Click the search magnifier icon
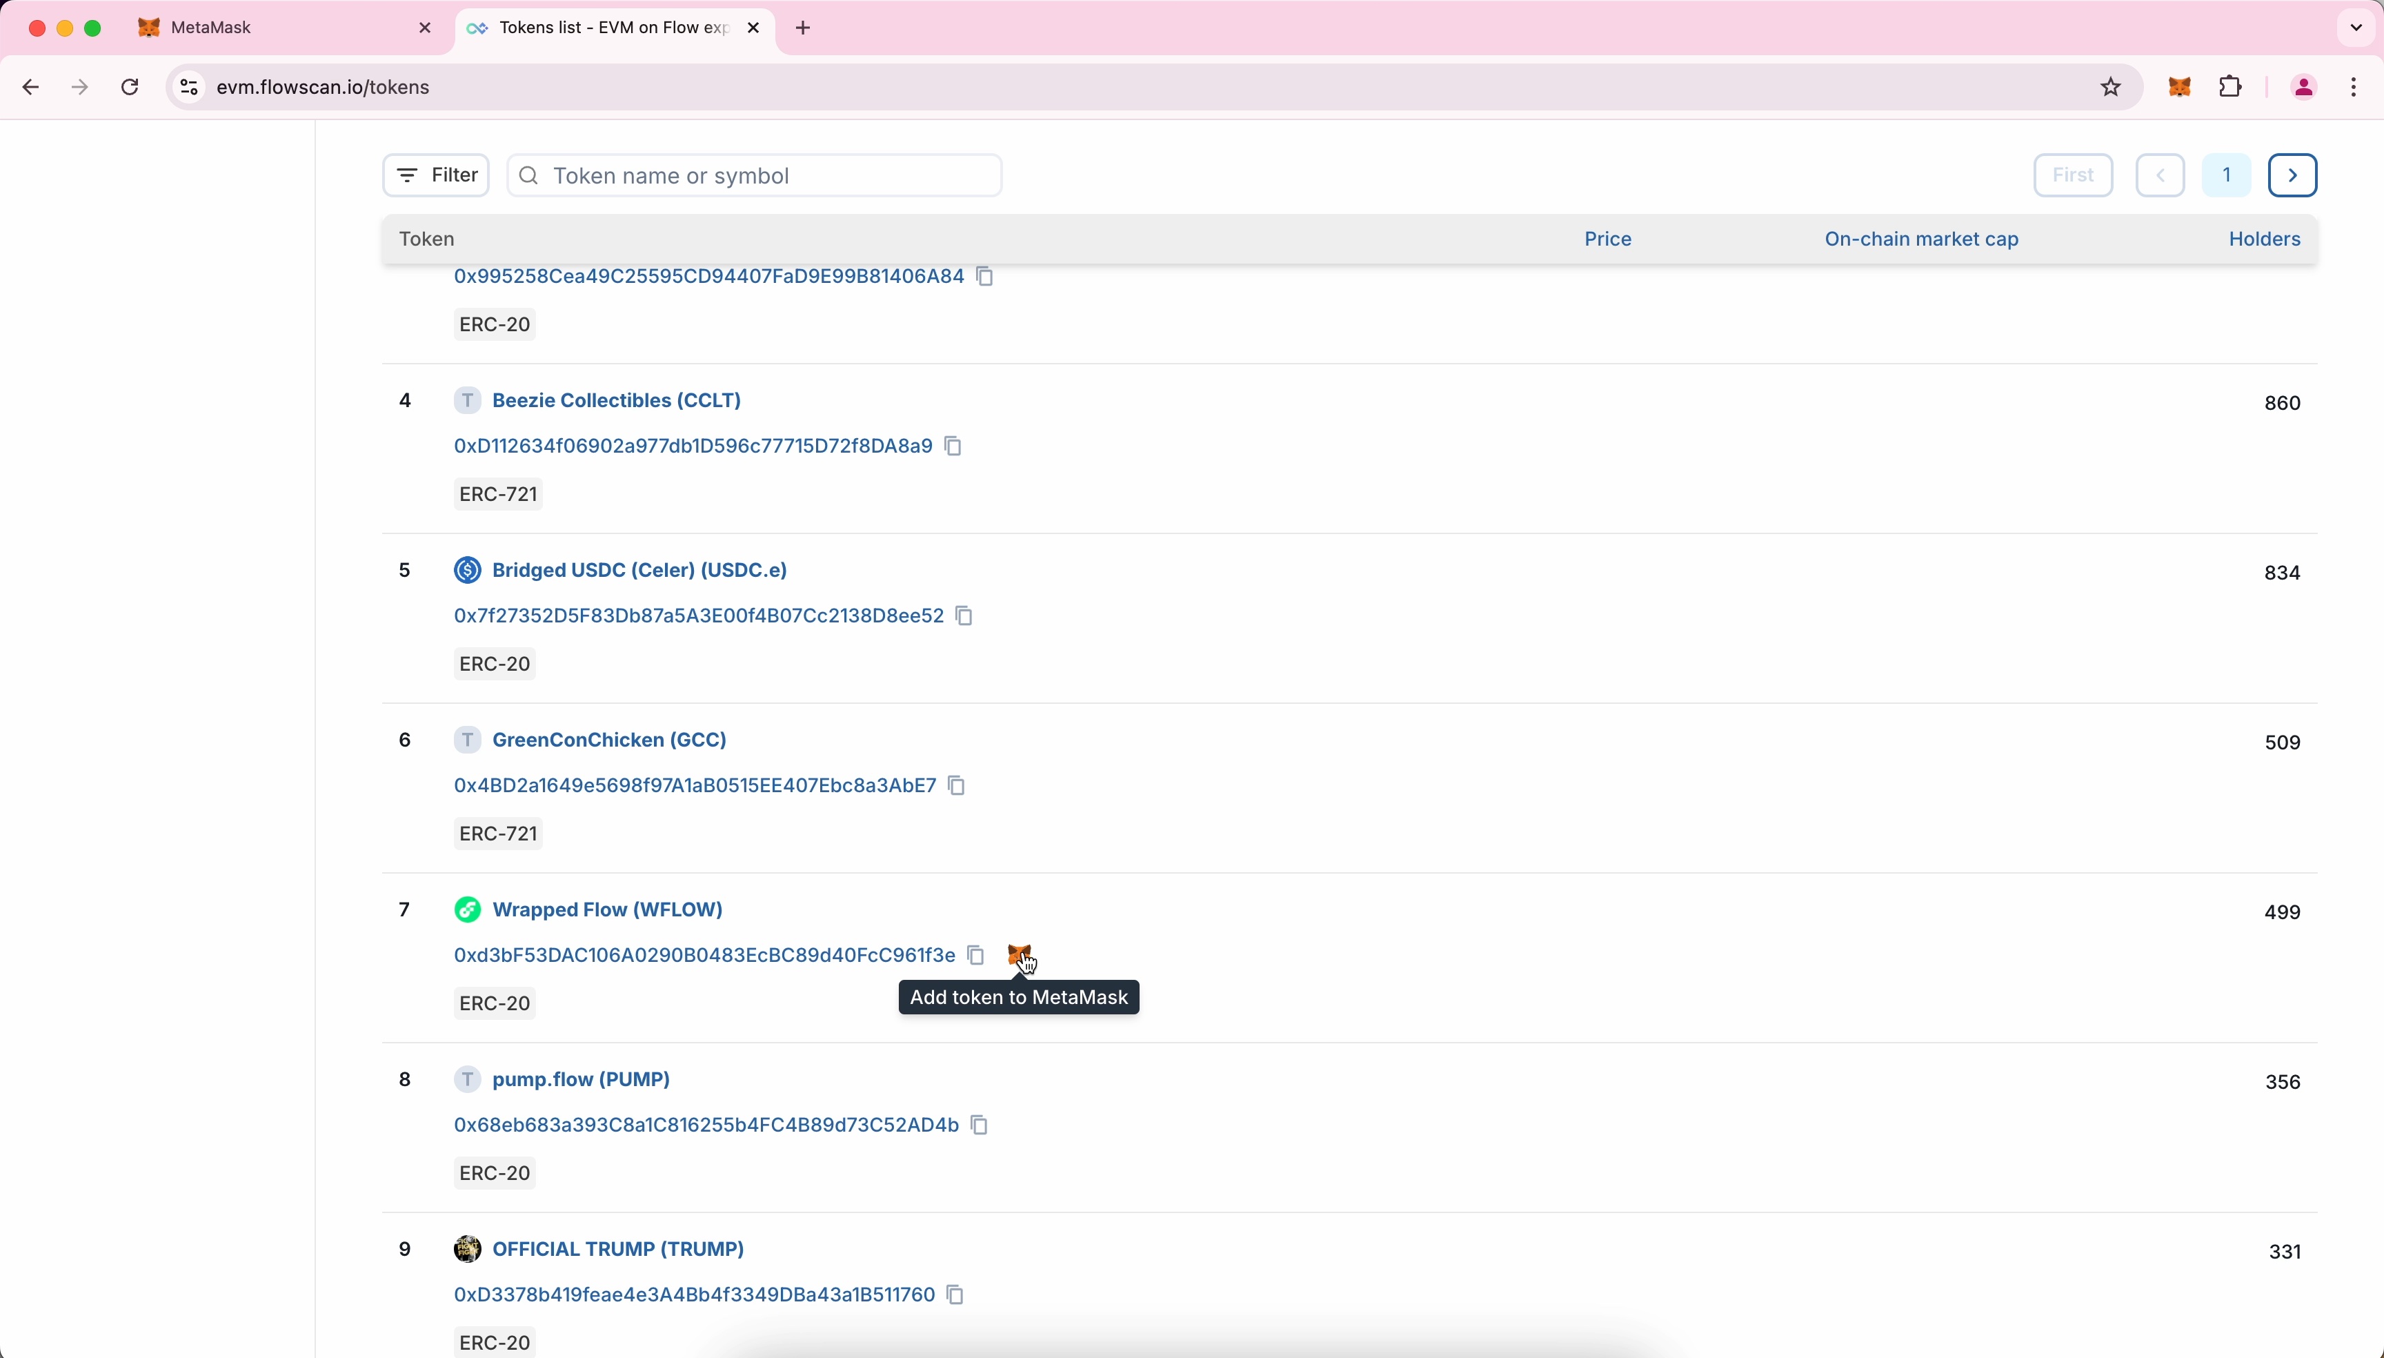The width and height of the screenshot is (2384, 1358). pos(528,175)
